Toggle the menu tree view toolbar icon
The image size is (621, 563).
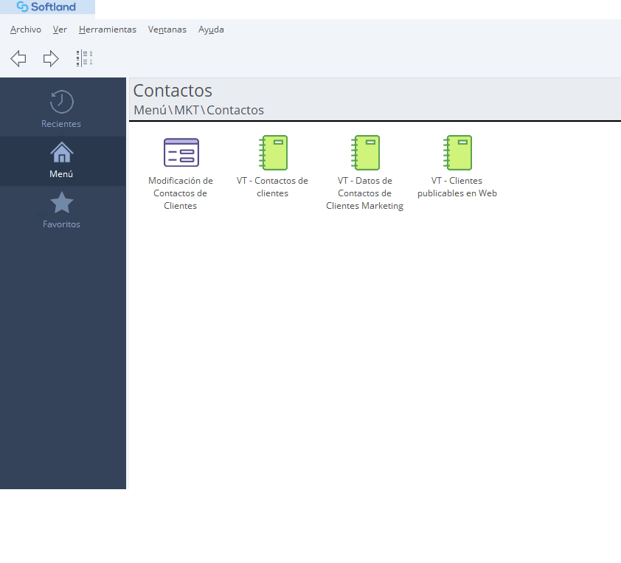[83, 59]
